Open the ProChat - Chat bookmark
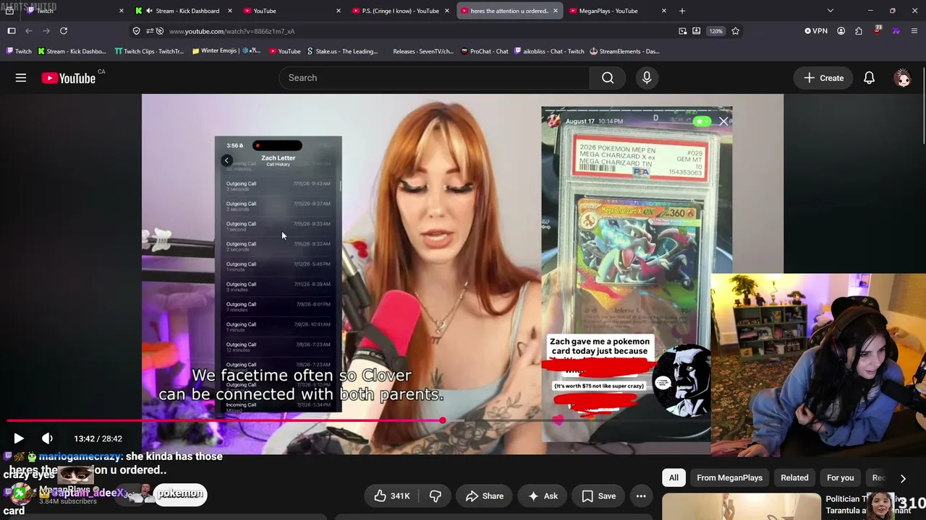The image size is (926, 520). coord(484,51)
